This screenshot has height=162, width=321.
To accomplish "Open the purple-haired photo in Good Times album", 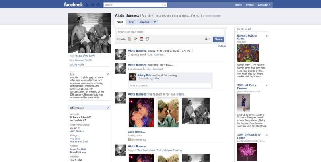I will coord(142,112).
